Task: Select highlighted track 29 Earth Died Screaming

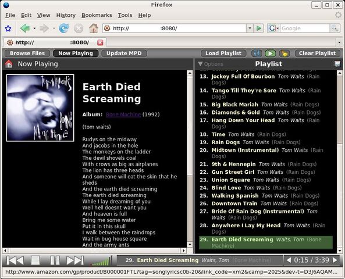Action: (265, 242)
